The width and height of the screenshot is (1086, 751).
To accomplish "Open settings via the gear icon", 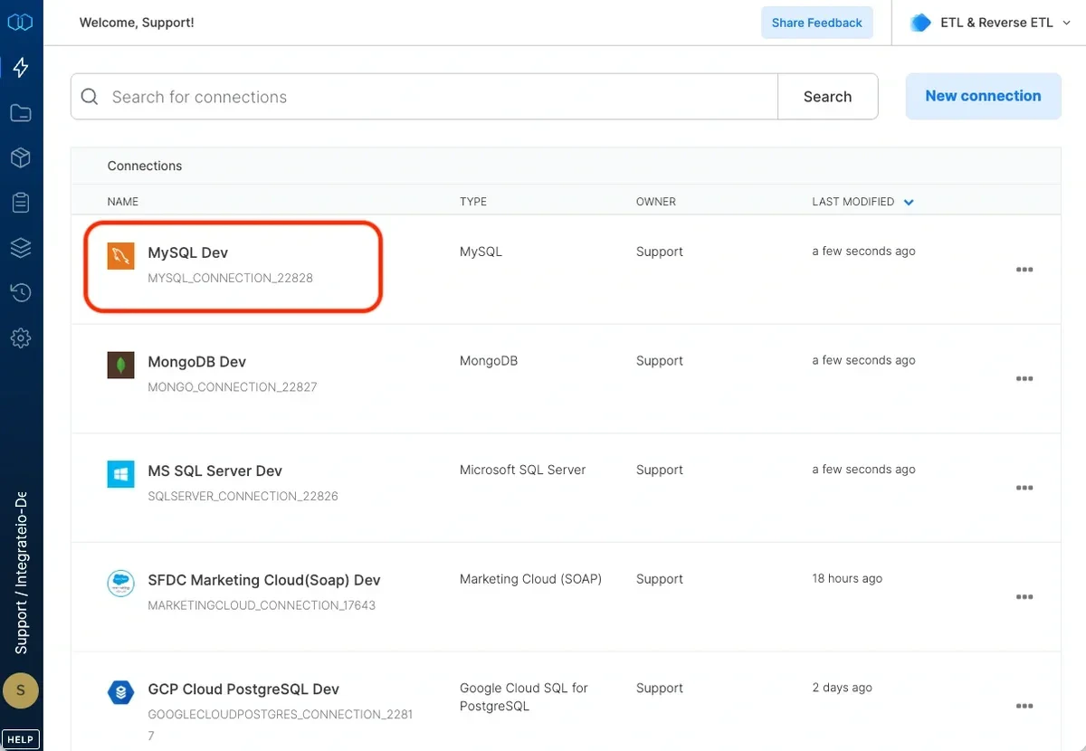I will pyautogui.click(x=20, y=337).
